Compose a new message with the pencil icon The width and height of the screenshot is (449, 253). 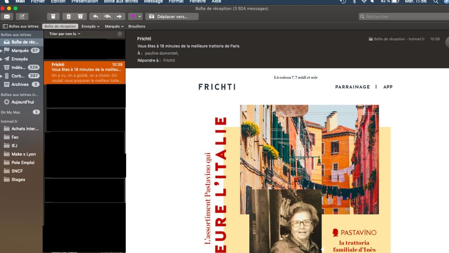coord(22,16)
